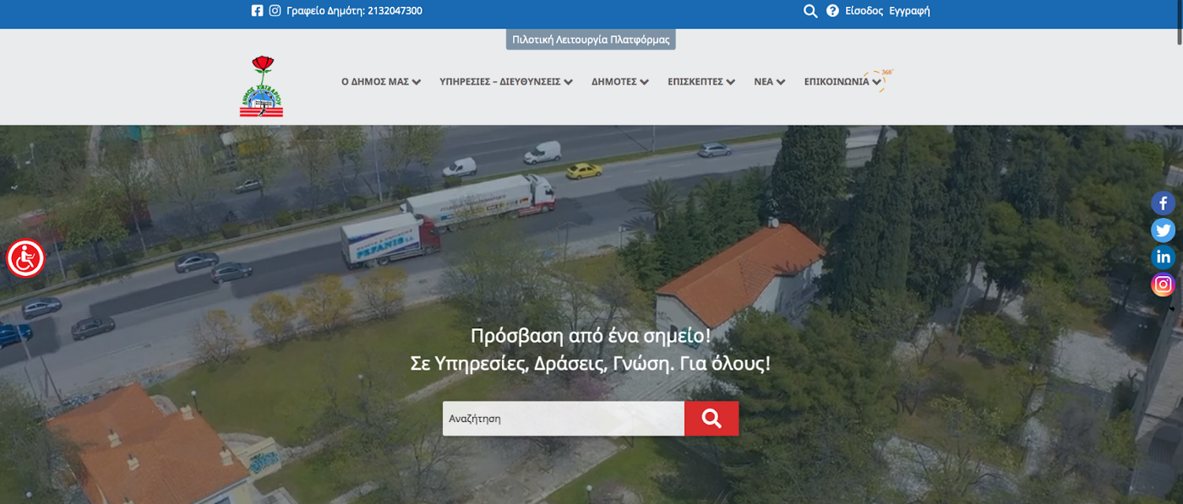This screenshot has width=1183, height=504.
Task: Focus the Αναζήτηση search field
Action: point(564,419)
